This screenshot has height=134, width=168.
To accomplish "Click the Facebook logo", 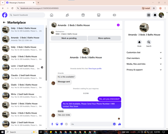I will [x=5, y=15].
